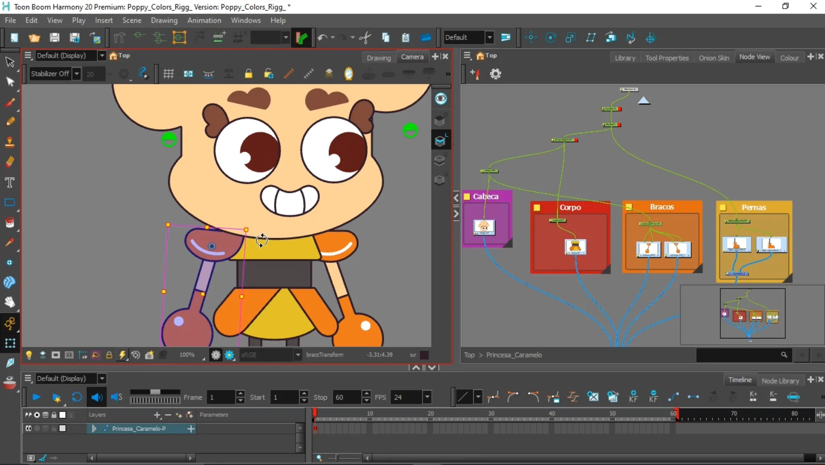
Task: Select the Brush tool in tools sidebar
Action: click(10, 102)
